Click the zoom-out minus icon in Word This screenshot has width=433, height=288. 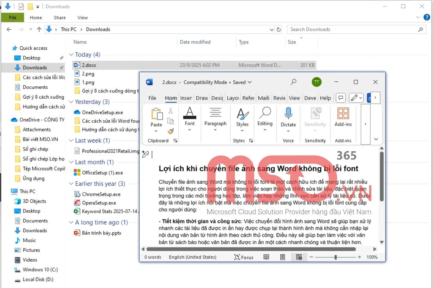311,257
